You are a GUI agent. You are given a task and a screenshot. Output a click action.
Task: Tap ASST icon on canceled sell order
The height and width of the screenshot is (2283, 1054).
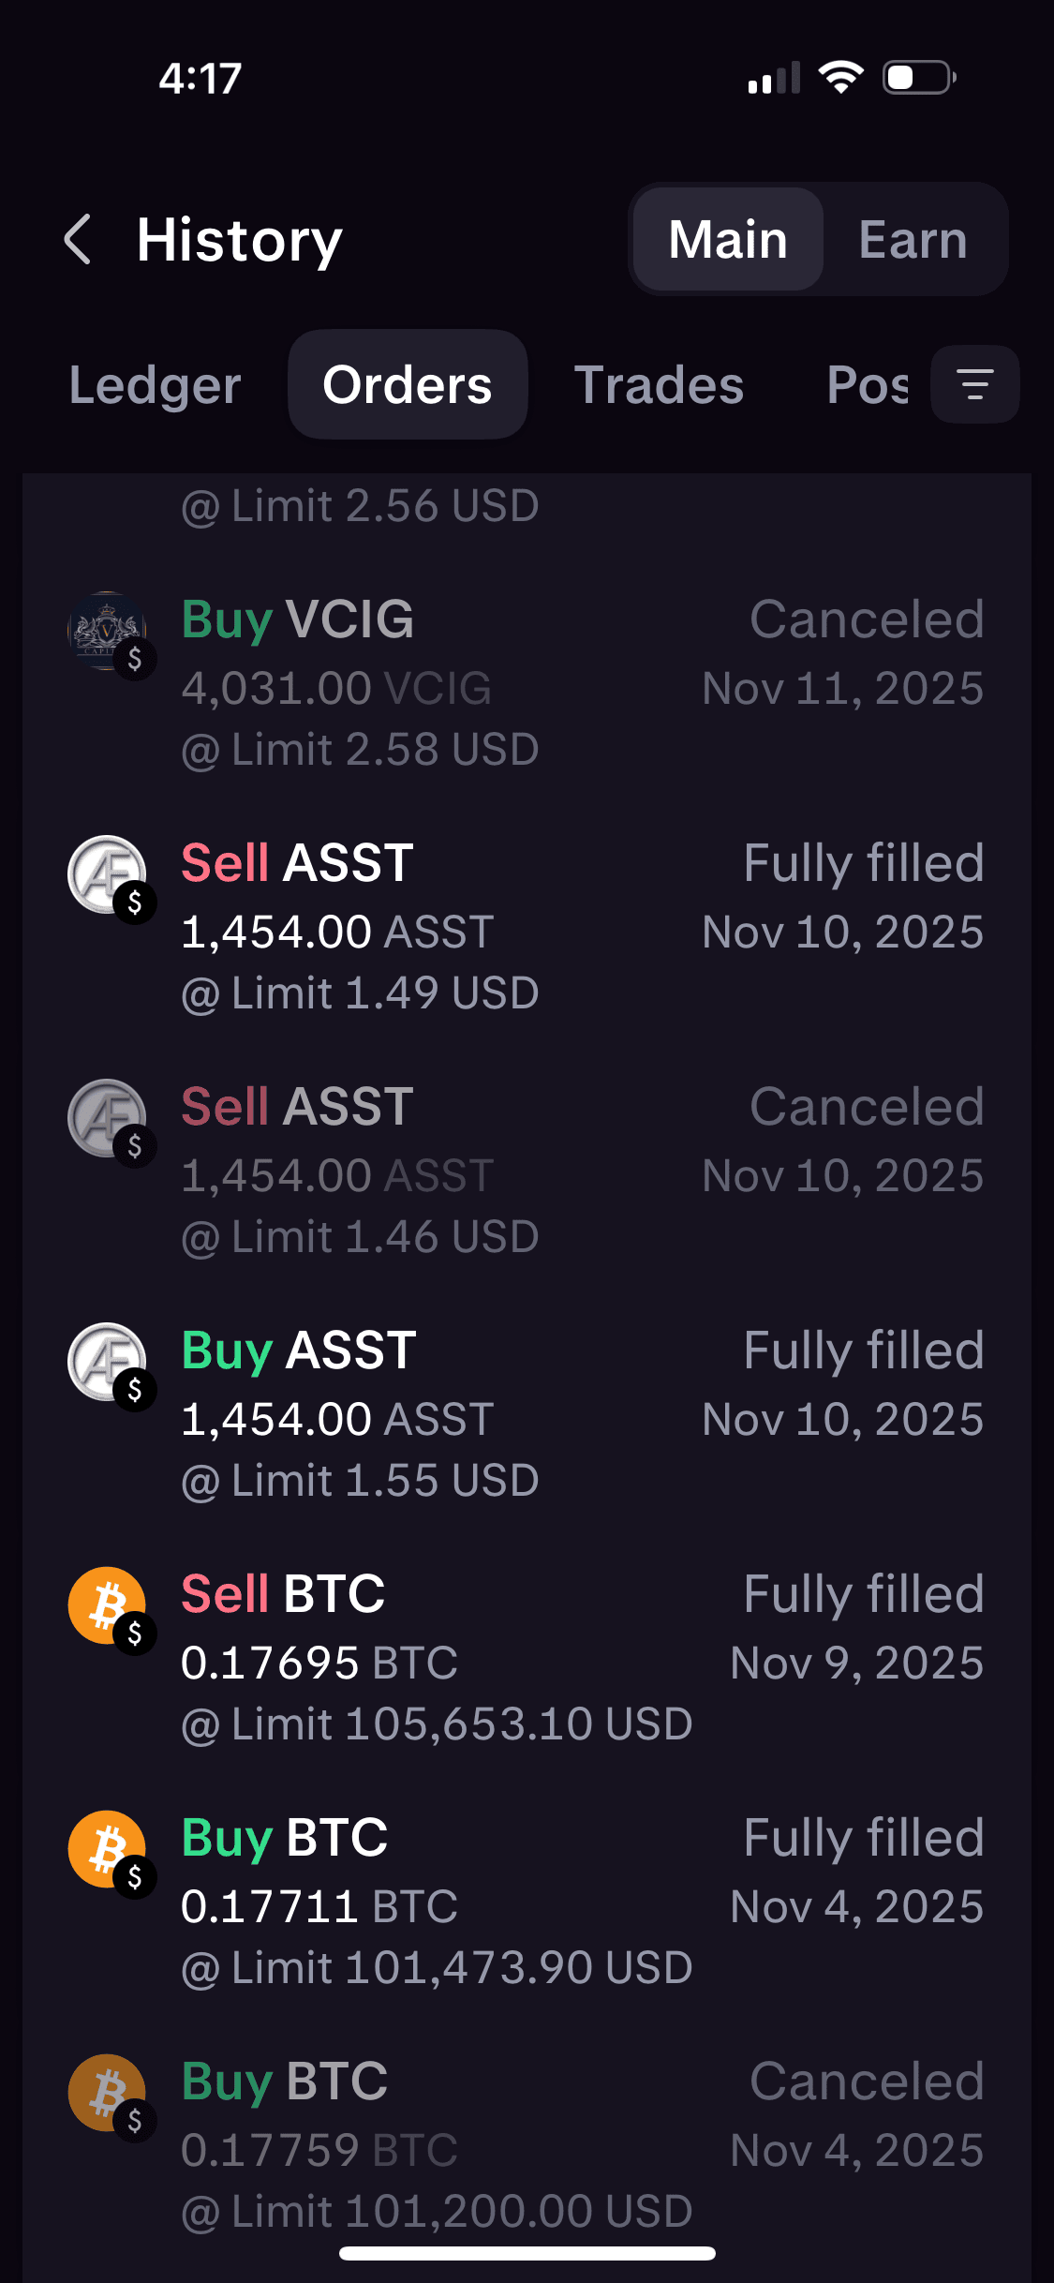(108, 1118)
